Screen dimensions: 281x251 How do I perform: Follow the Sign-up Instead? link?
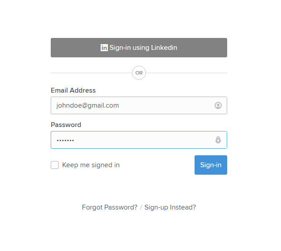click(x=170, y=207)
